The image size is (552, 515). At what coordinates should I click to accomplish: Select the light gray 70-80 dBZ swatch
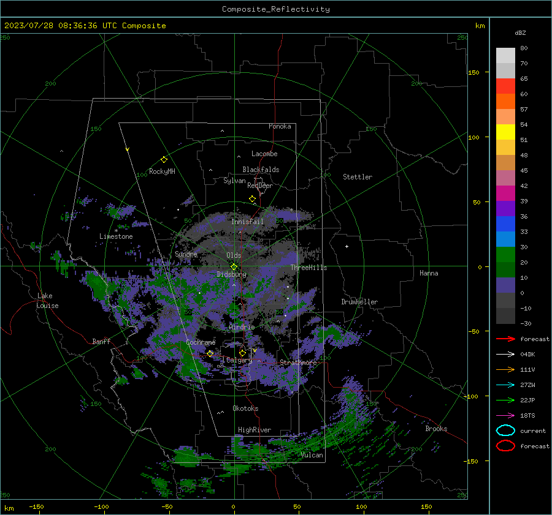pos(505,56)
